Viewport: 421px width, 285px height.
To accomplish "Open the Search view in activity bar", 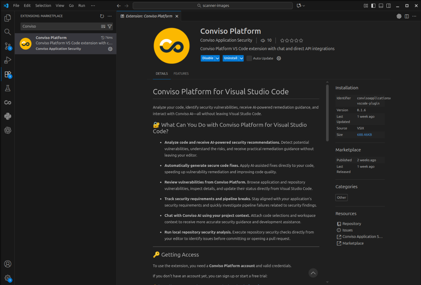I will (7, 32).
